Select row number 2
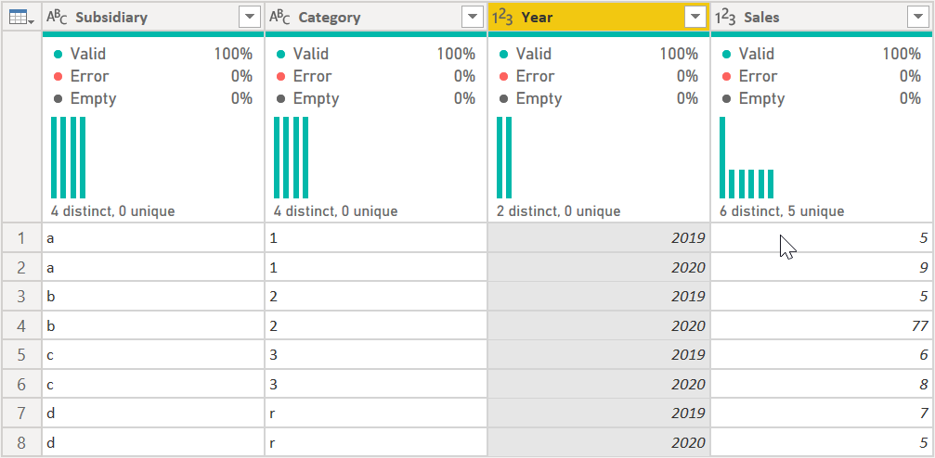 tap(21, 267)
